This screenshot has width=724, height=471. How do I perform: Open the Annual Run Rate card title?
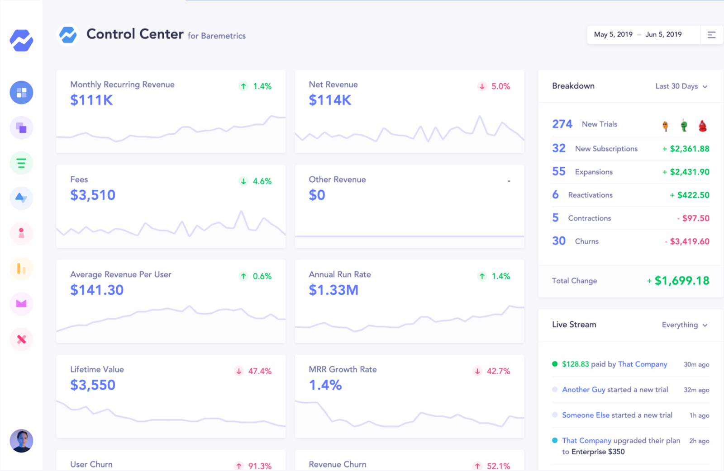click(340, 274)
